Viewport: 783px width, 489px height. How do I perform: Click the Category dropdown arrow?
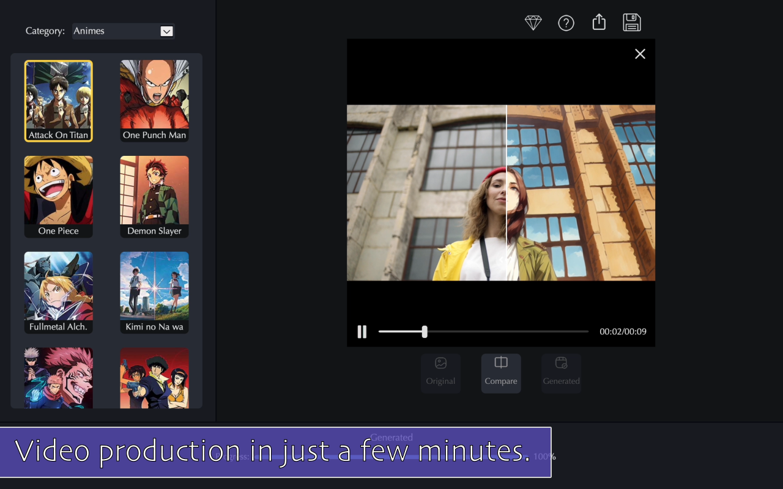(x=166, y=31)
